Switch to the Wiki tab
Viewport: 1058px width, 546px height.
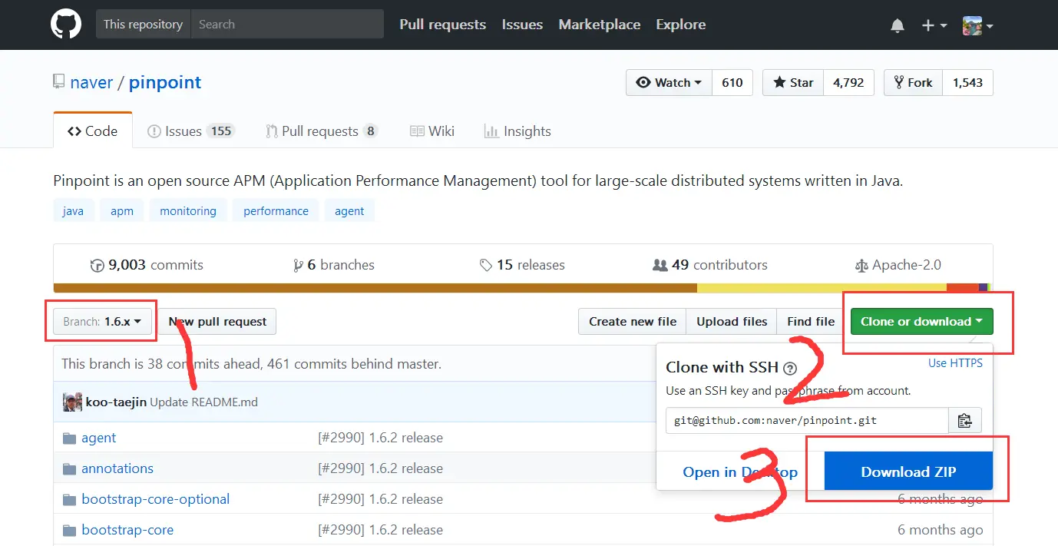click(432, 131)
